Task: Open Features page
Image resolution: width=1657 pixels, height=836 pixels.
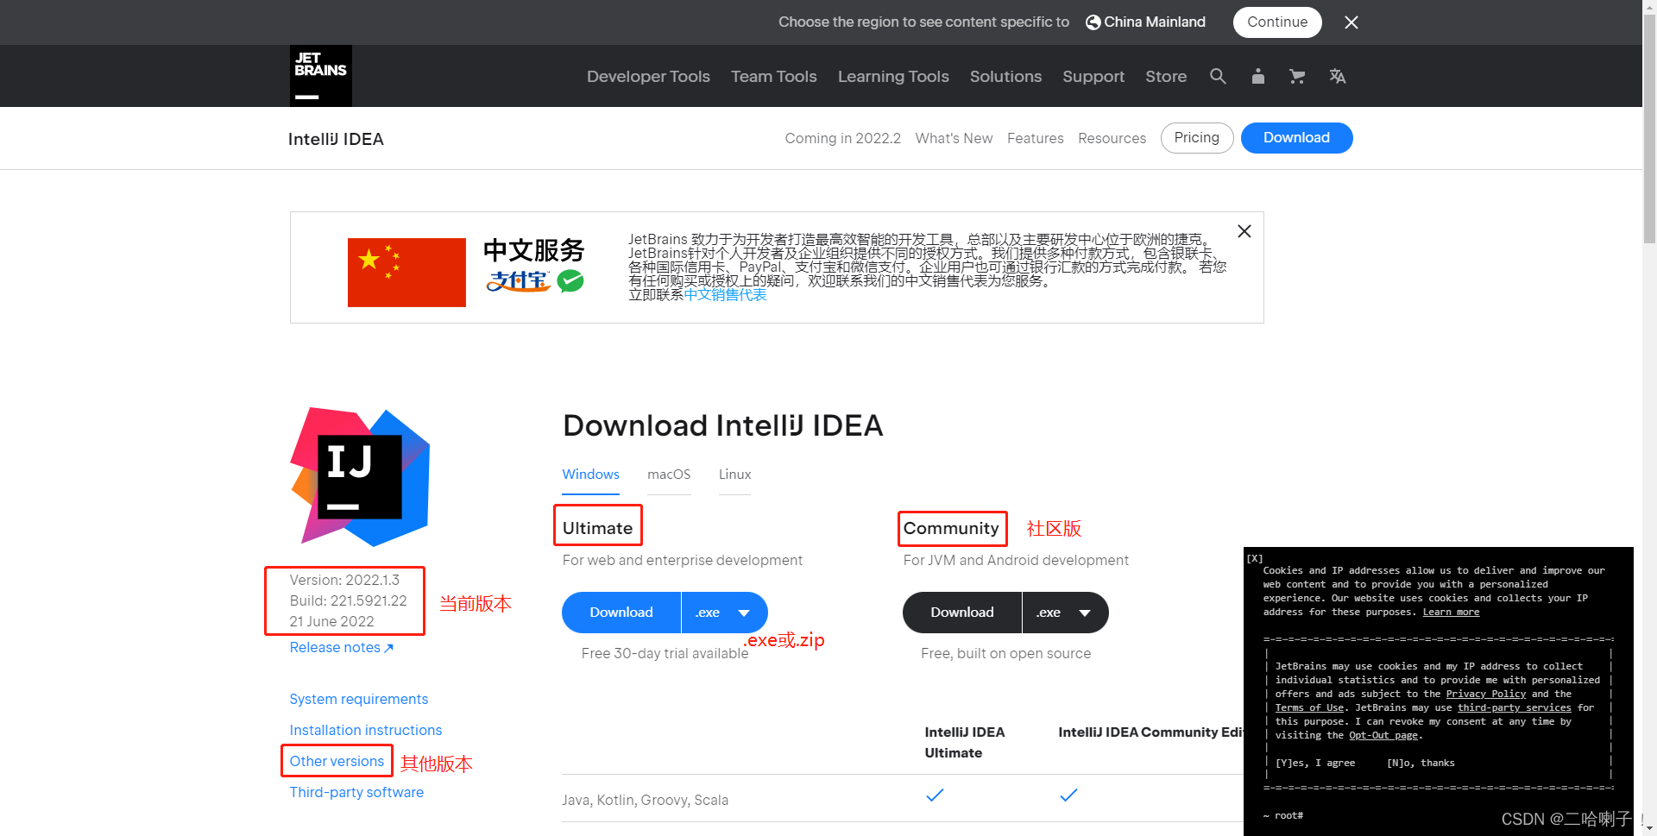Action: tap(1035, 138)
